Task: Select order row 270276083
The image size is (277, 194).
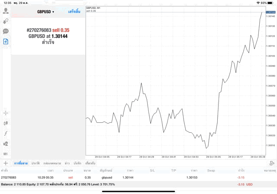Action: click(x=138, y=178)
